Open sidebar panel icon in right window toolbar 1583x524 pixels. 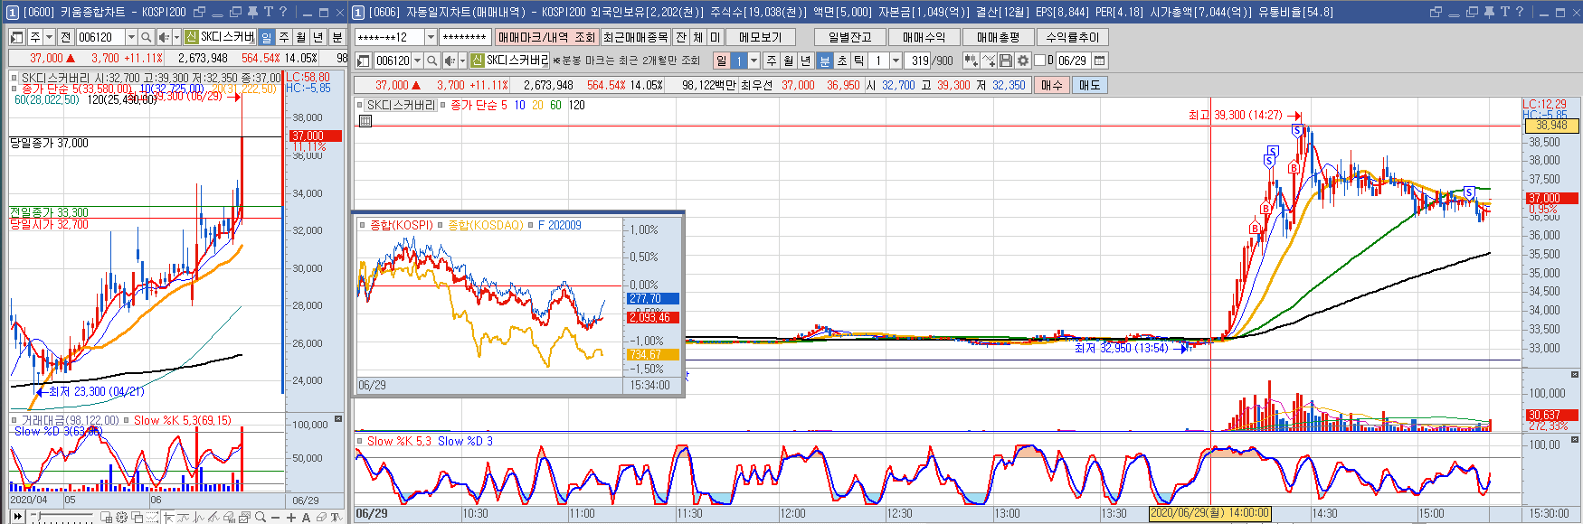[x=363, y=61]
